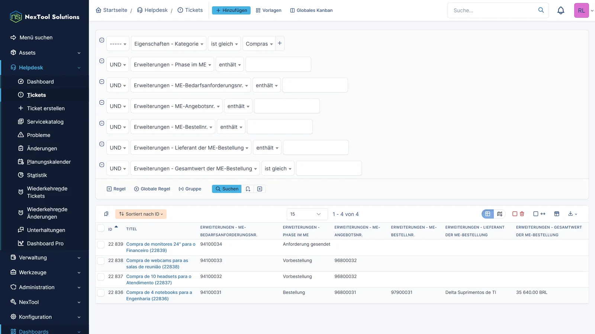The height and width of the screenshot is (334, 595).
Task: Open the notifications bell
Action: (561, 10)
